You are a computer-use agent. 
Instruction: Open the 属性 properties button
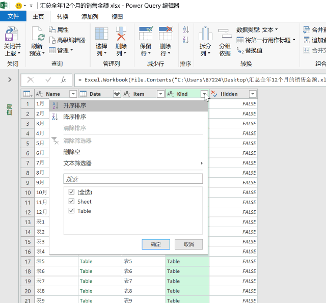pos(59,30)
